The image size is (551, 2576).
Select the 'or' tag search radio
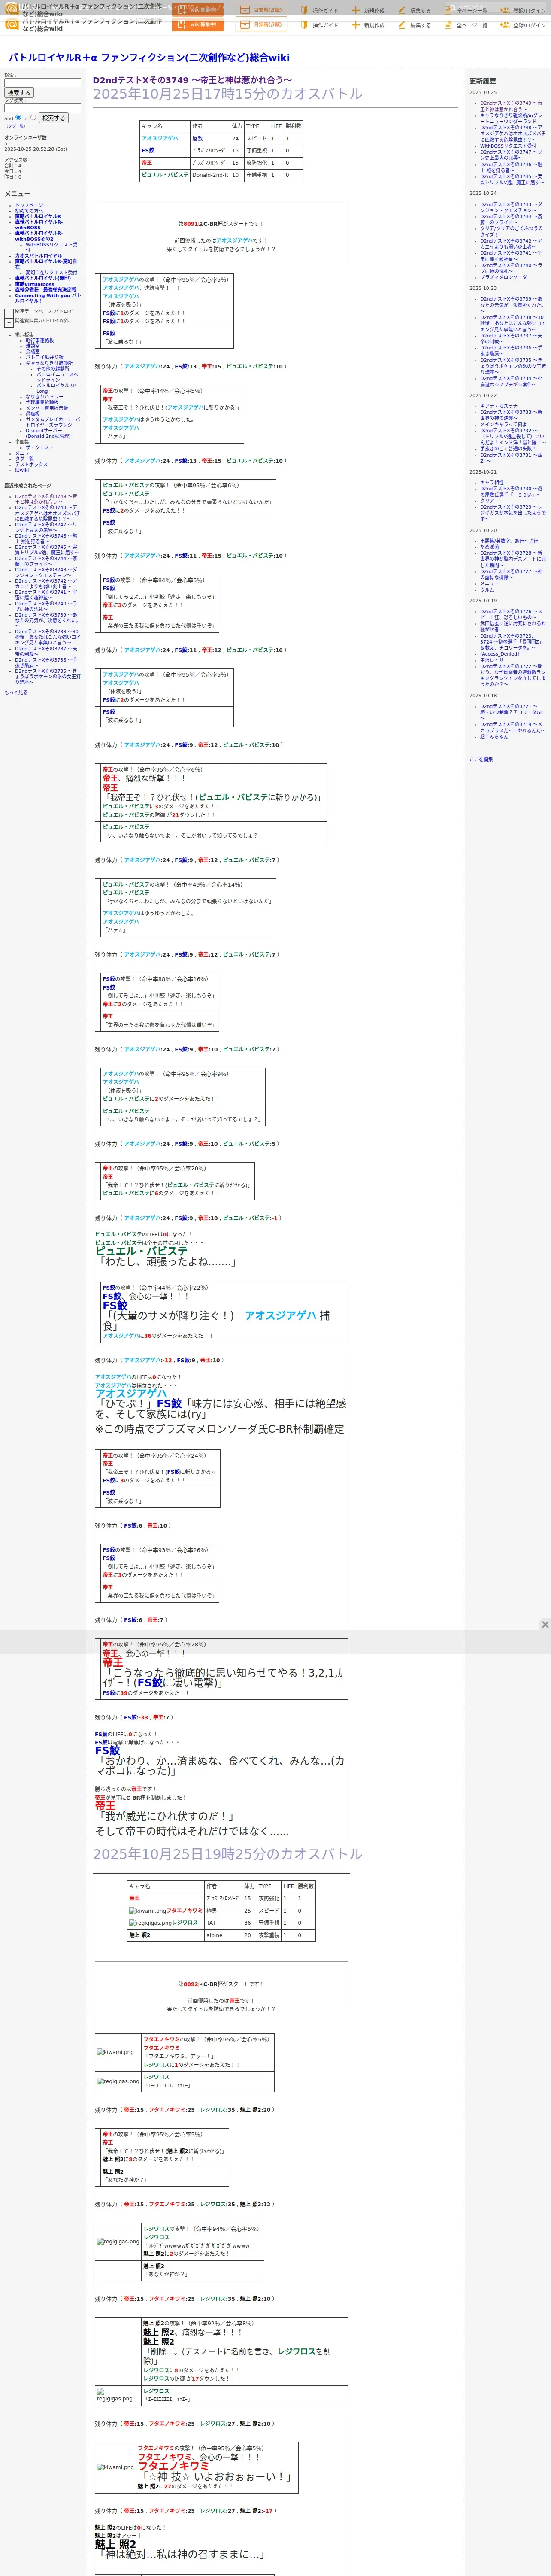pos(33,117)
